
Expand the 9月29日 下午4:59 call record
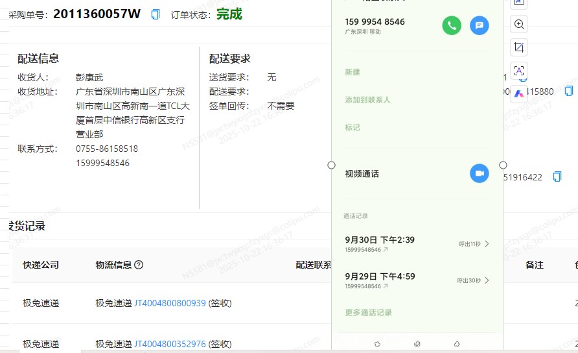pos(487,280)
